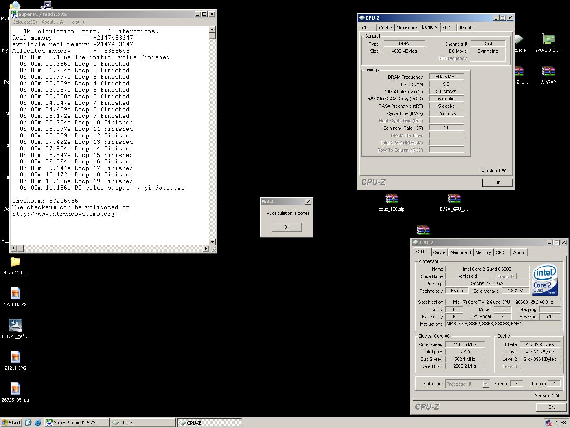Screen dimensions: 570x428
Task: Click the Internet Explorer quick launch icon
Action: click(37, 423)
